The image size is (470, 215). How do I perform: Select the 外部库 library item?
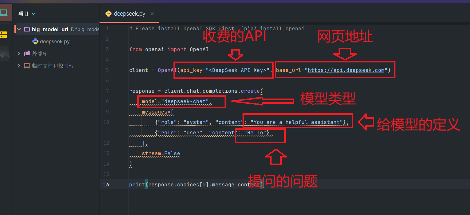click(x=40, y=53)
